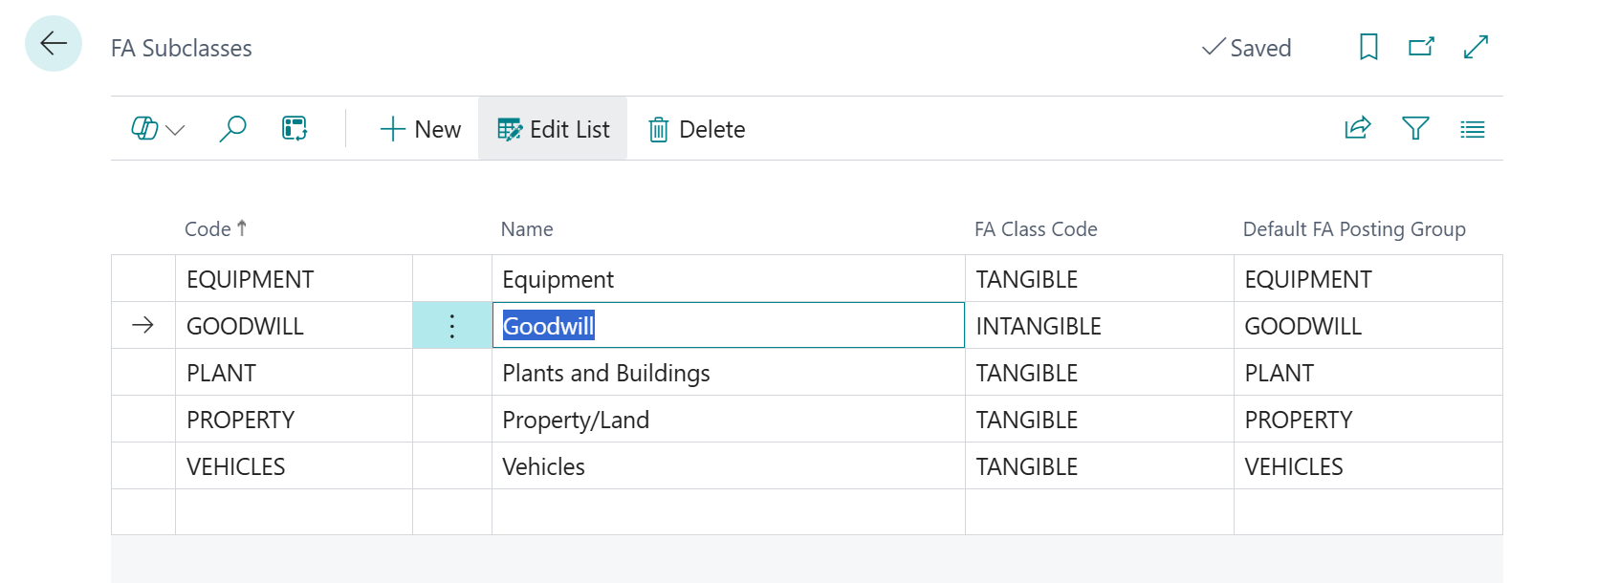1597x583 pixels.
Task: Open the Copilot dropdown menu
Action: [x=158, y=129]
